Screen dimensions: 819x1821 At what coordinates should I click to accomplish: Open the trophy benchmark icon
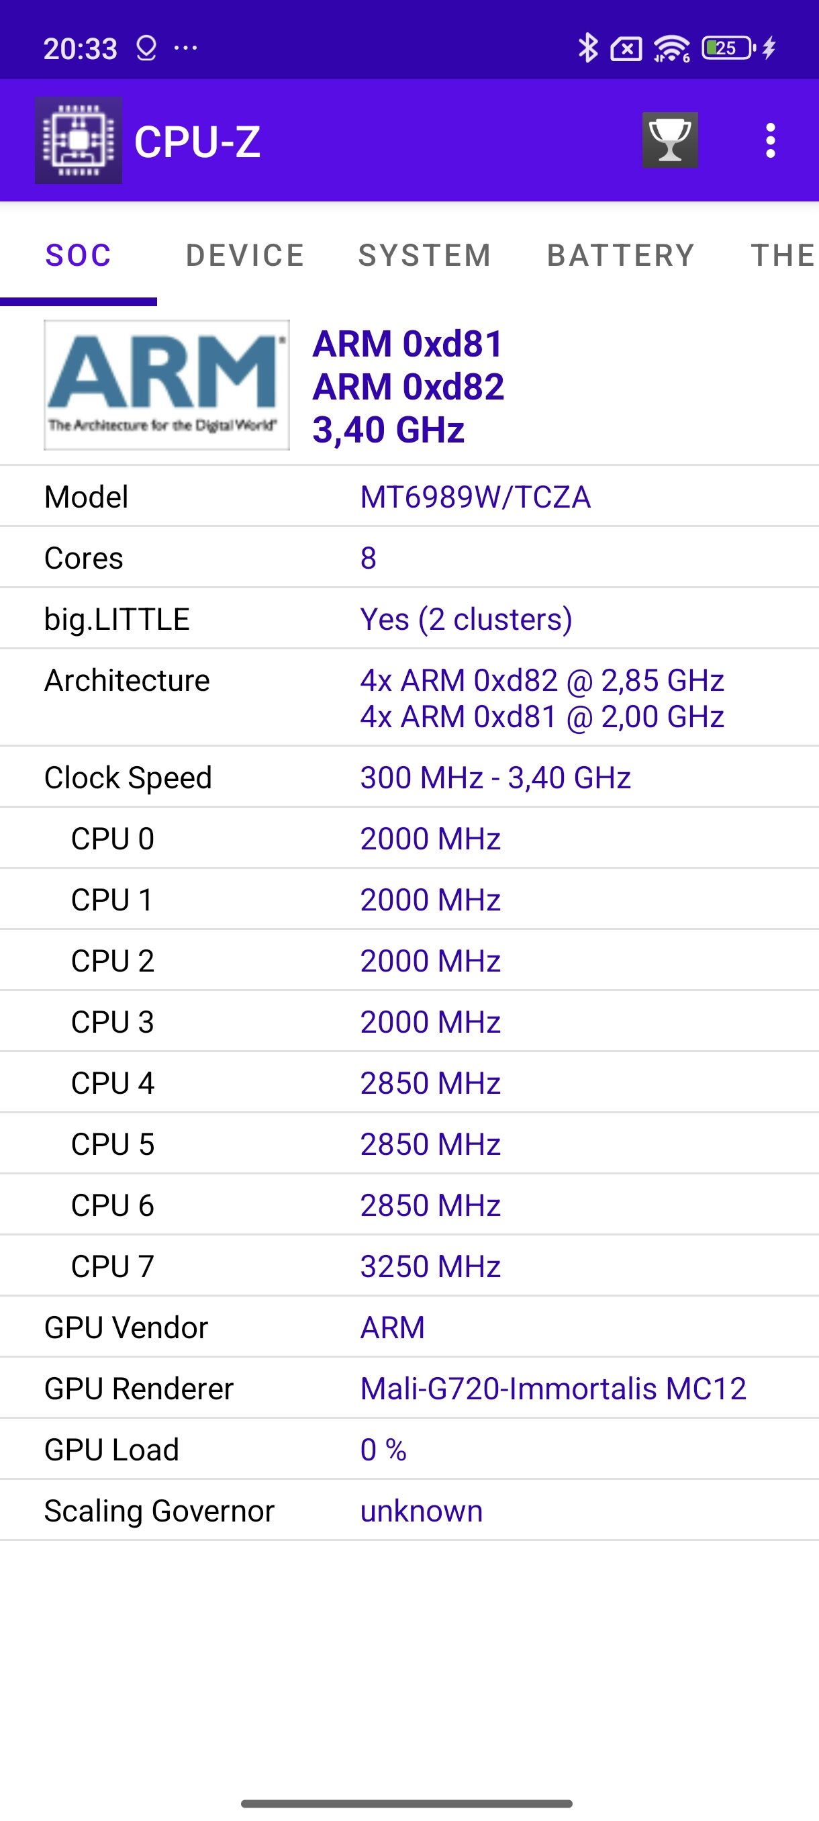coord(670,140)
